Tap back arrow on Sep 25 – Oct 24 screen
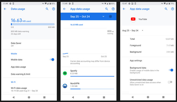The image size is (177, 102). (64, 9)
